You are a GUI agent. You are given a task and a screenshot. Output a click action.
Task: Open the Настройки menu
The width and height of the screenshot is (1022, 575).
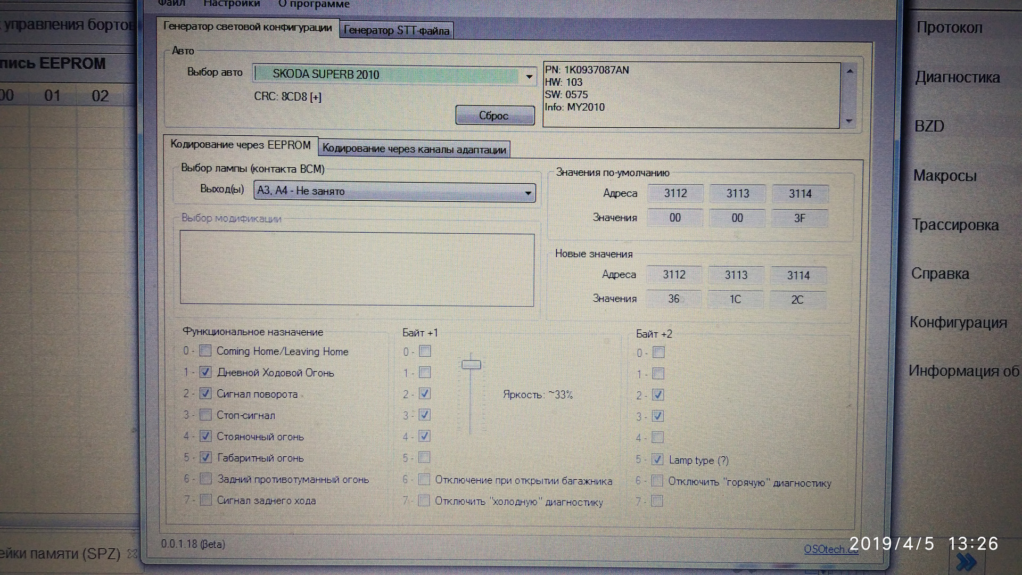[x=232, y=4]
